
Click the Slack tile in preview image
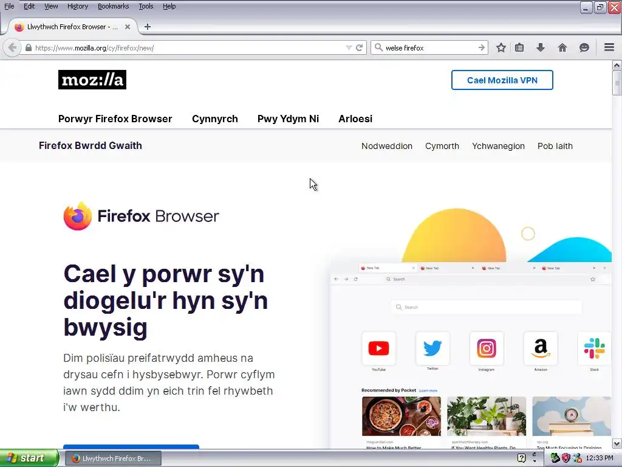[x=594, y=348]
